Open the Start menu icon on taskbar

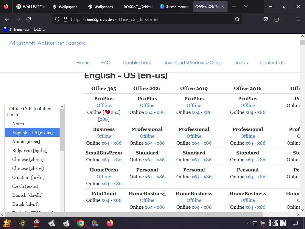tap(7, 223)
